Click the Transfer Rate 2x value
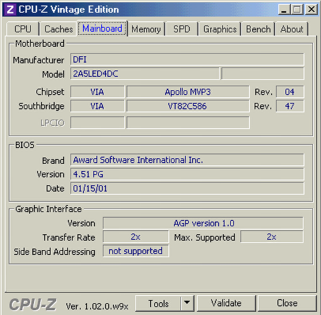 coord(136,237)
